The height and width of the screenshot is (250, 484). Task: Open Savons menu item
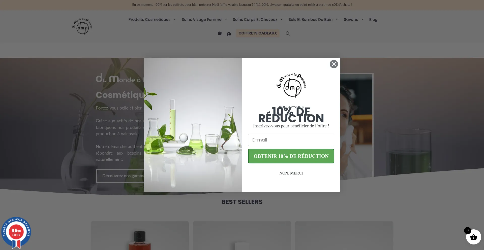(x=351, y=19)
